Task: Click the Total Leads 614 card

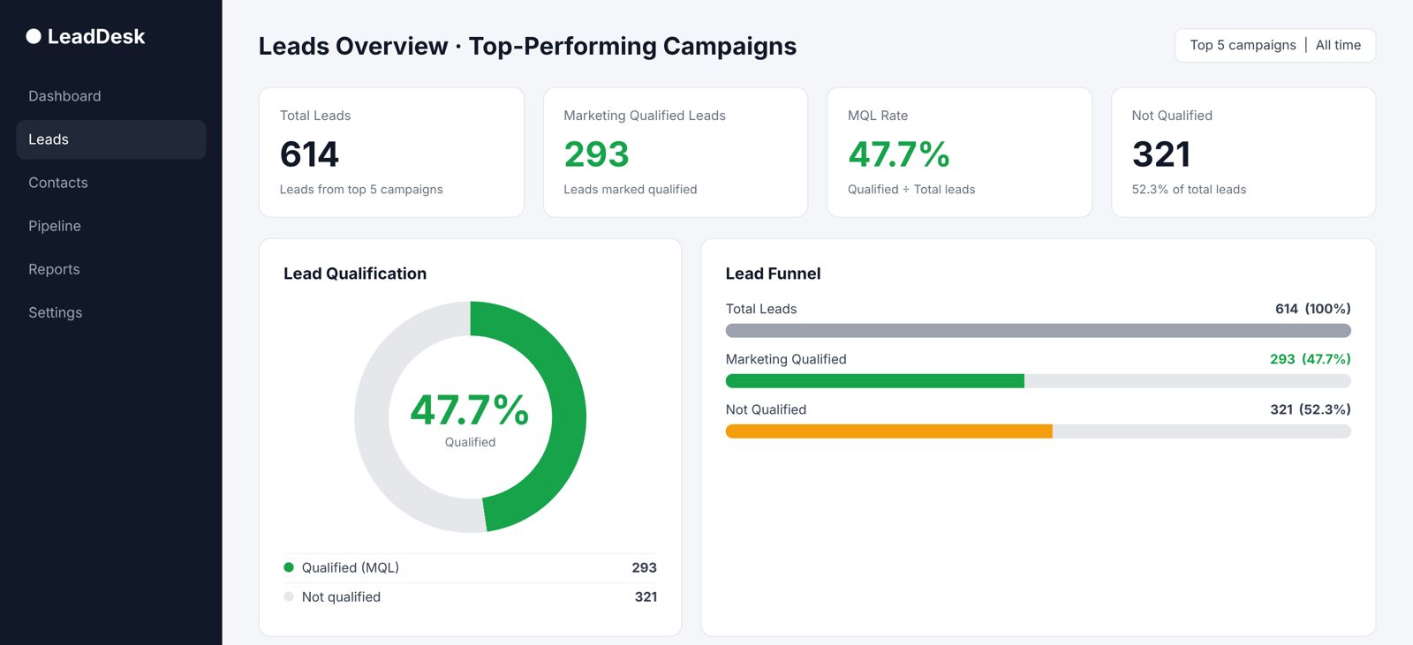Action: click(391, 152)
